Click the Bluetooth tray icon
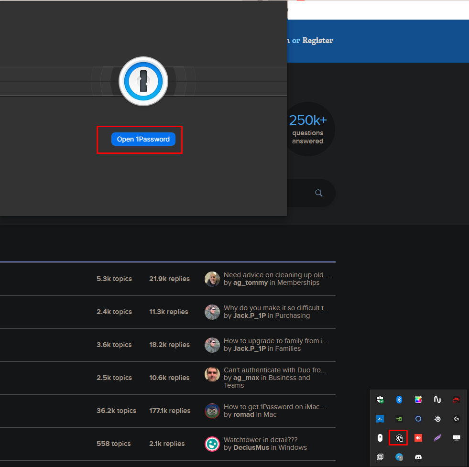The width and height of the screenshot is (469, 467). (399, 400)
